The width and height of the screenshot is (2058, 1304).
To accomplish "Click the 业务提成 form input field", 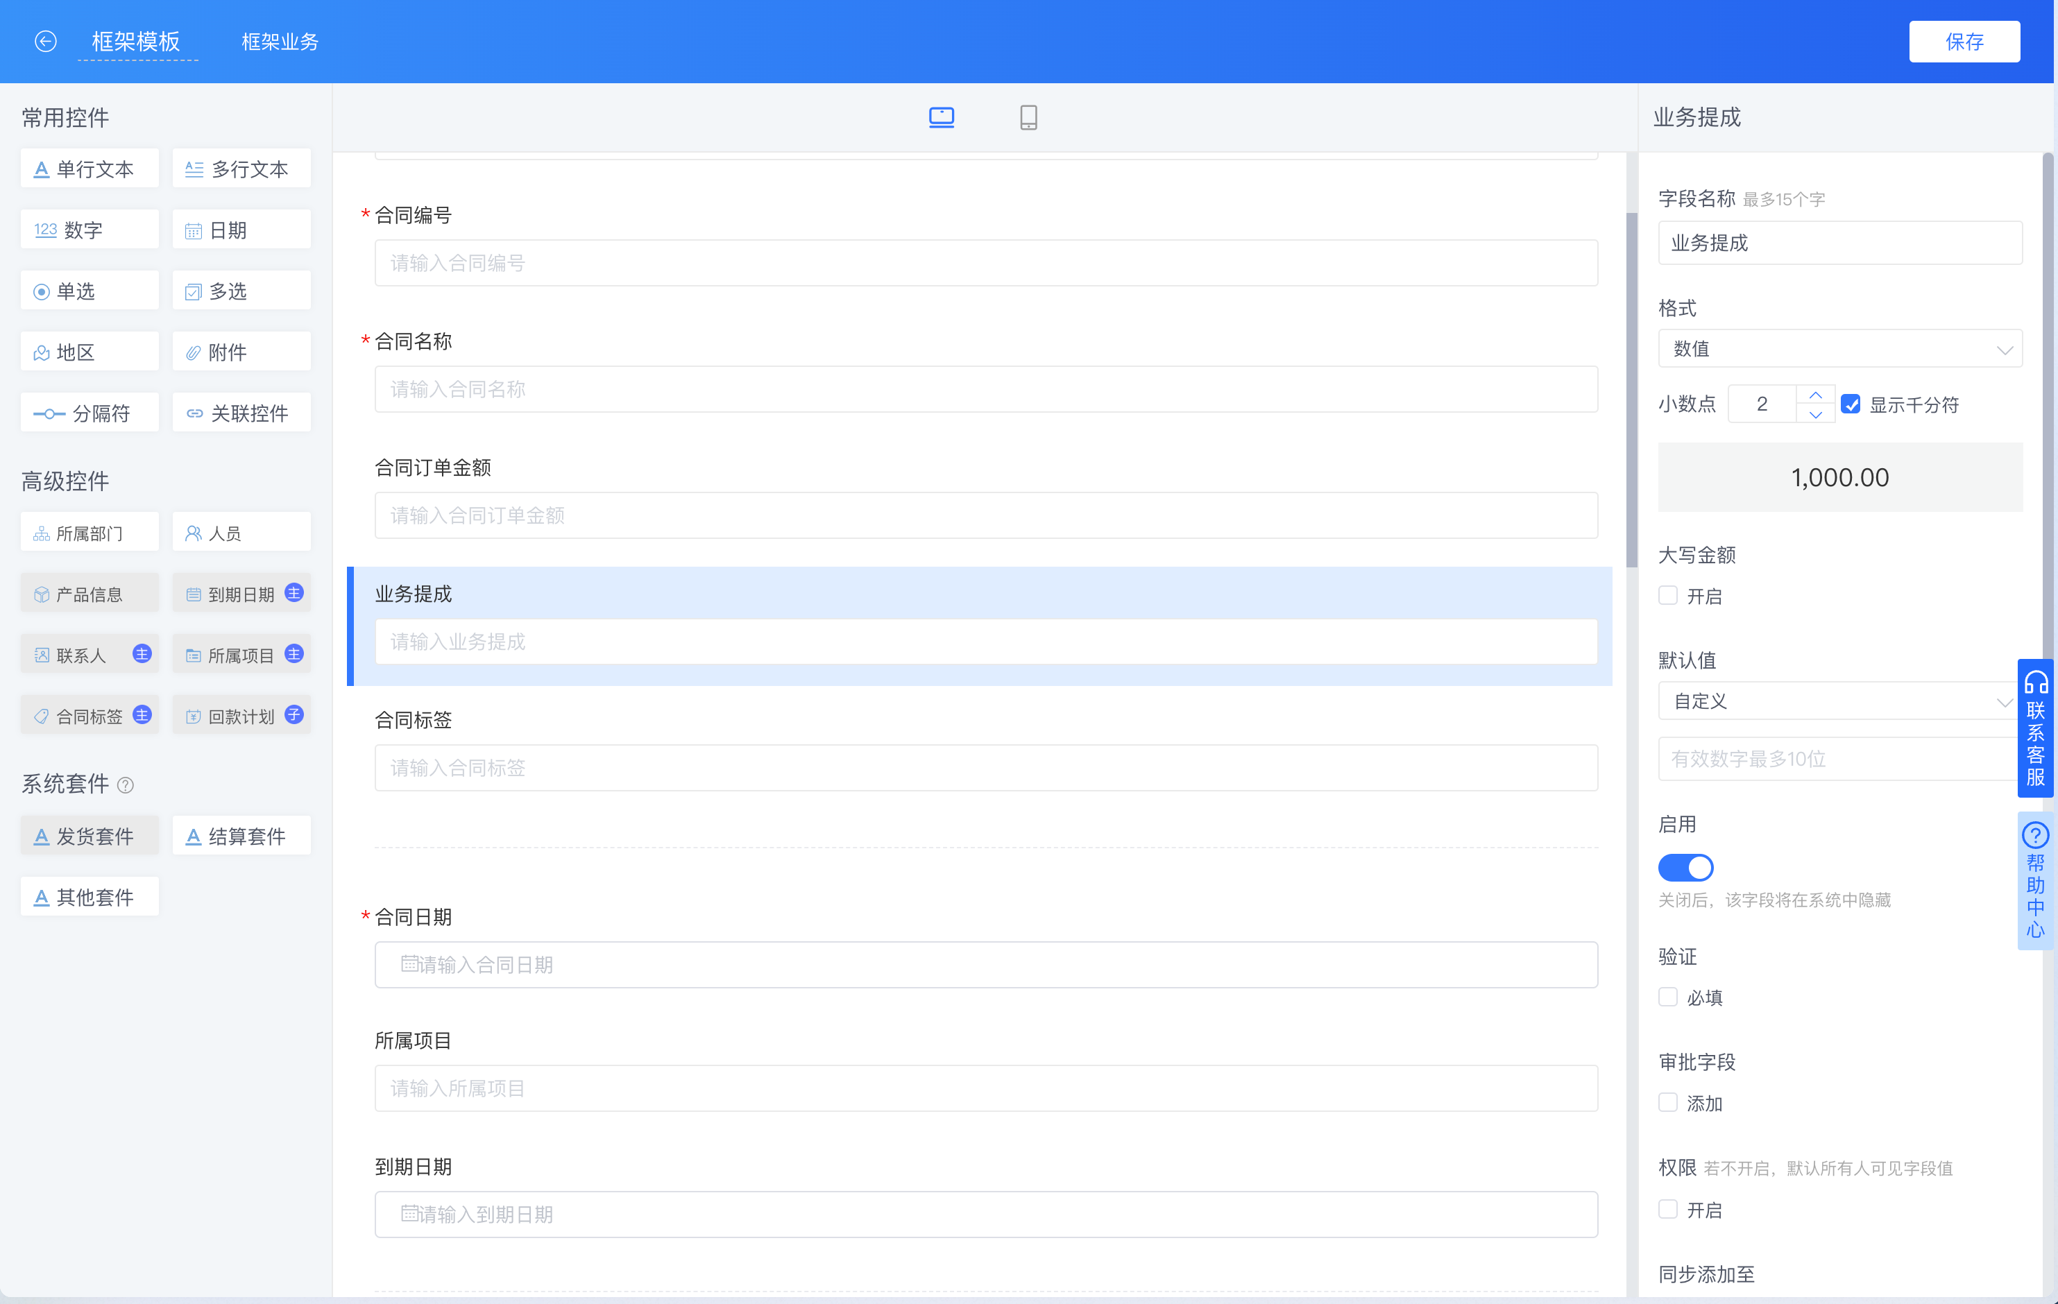I will pyautogui.click(x=986, y=642).
